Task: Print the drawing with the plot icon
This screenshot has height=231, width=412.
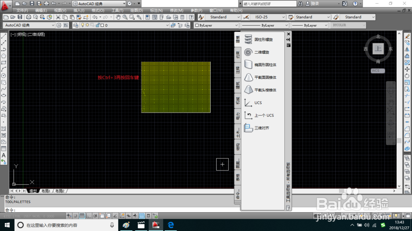Action: pyautogui.click(x=28, y=17)
